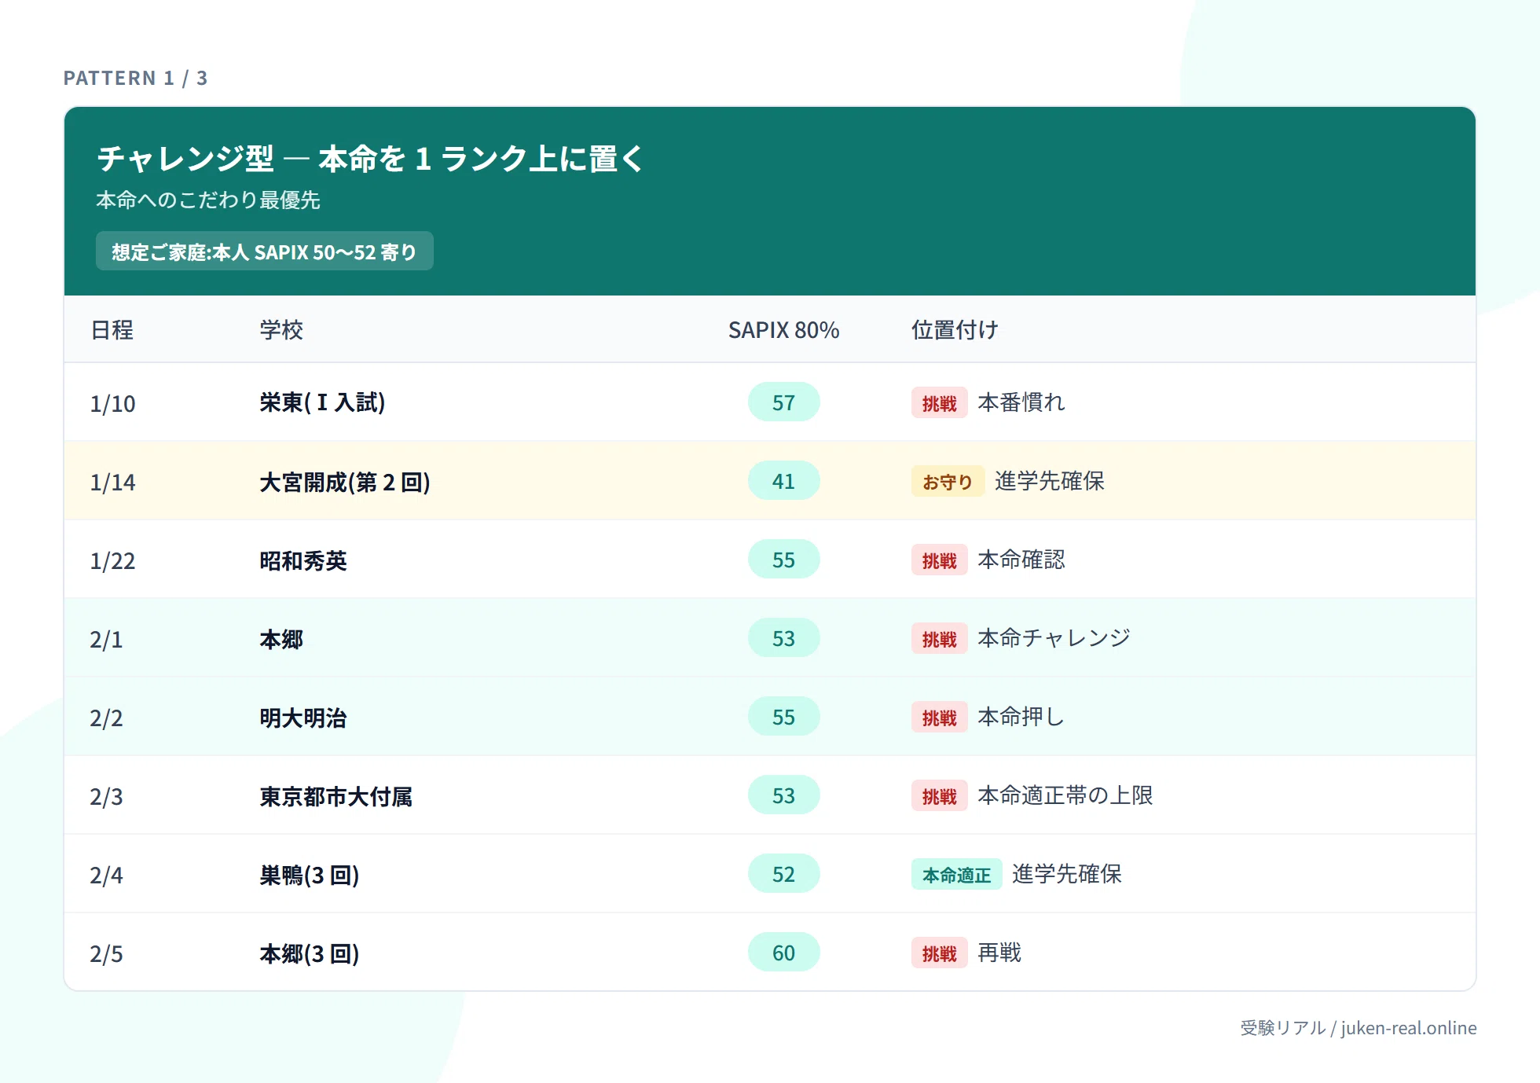Click the 挑戦 tag beside 再戦

point(939,953)
